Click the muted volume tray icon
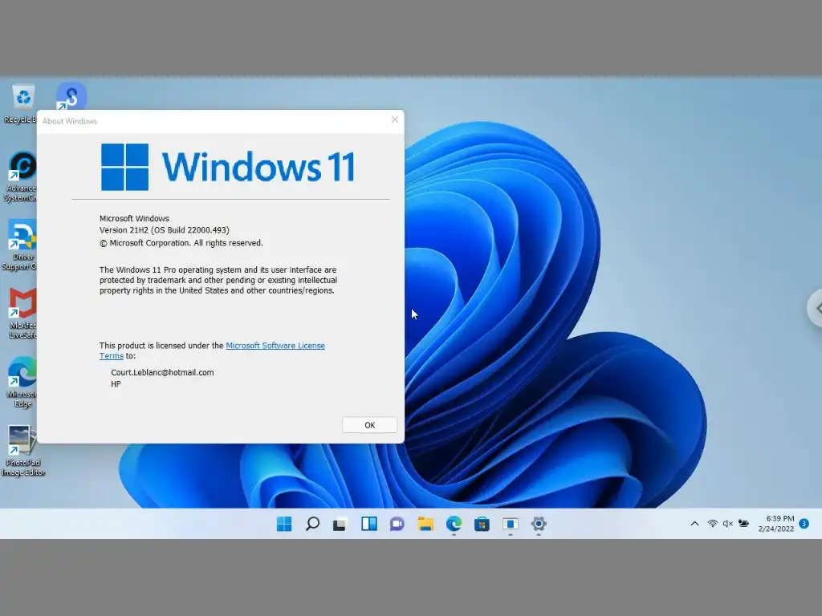The width and height of the screenshot is (822, 616). pos(727,524)
